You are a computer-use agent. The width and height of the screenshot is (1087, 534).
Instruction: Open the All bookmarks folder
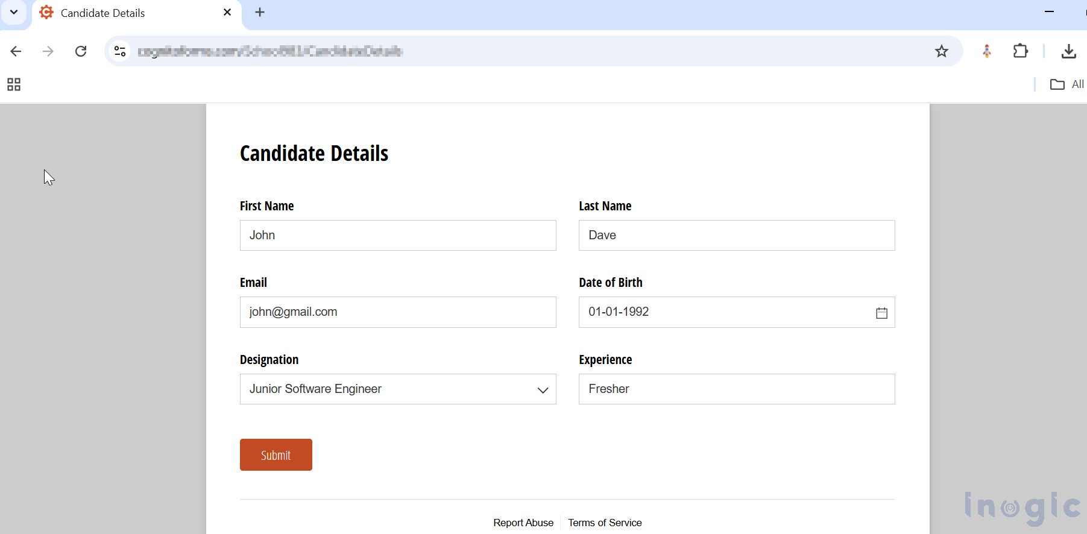pos(1067,84)
